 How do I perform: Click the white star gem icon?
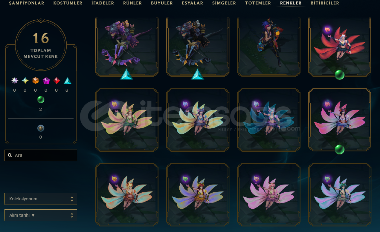click(15, 81)
